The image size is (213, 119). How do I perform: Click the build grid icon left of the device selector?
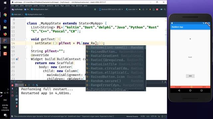pyautogui.click(x=95, y=10)
